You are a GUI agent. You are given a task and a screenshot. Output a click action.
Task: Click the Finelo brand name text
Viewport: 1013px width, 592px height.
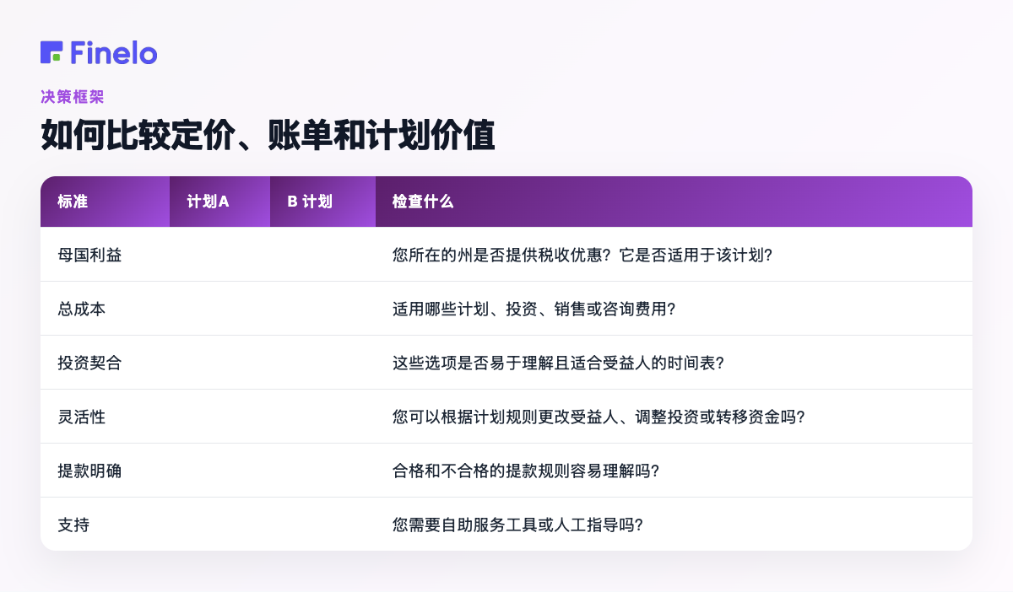[x=114, y=52]
